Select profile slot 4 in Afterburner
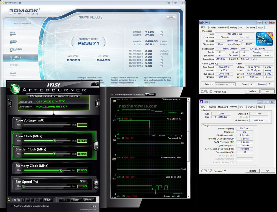Screen dimensions: 277x212 pyautogui.click(x=37, y=200)
